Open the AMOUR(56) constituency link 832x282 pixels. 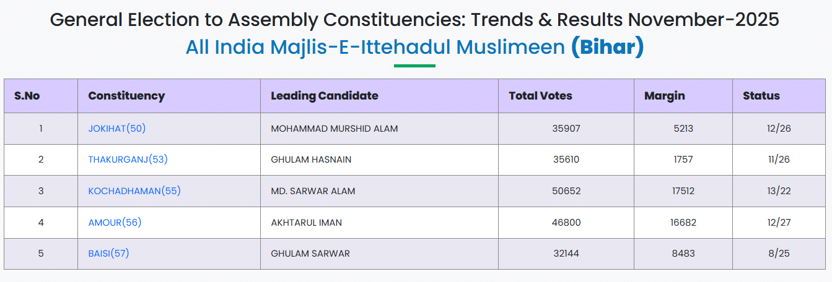[x=115, y=223]
